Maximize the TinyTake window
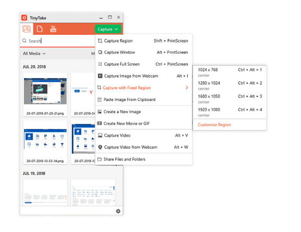This screenshot has height=232, width=301. tap(110, 17)
